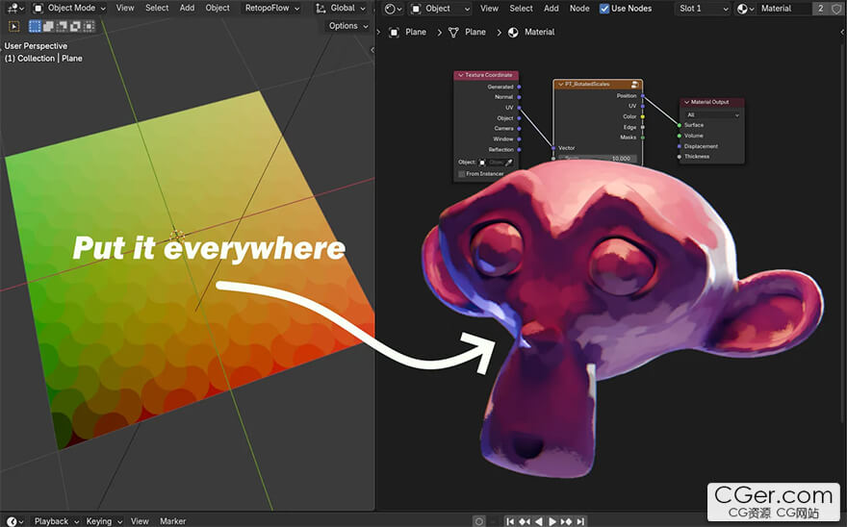Click the material user count 2 button
Viewport: 847px width, 527px height.
click(820, 9)
